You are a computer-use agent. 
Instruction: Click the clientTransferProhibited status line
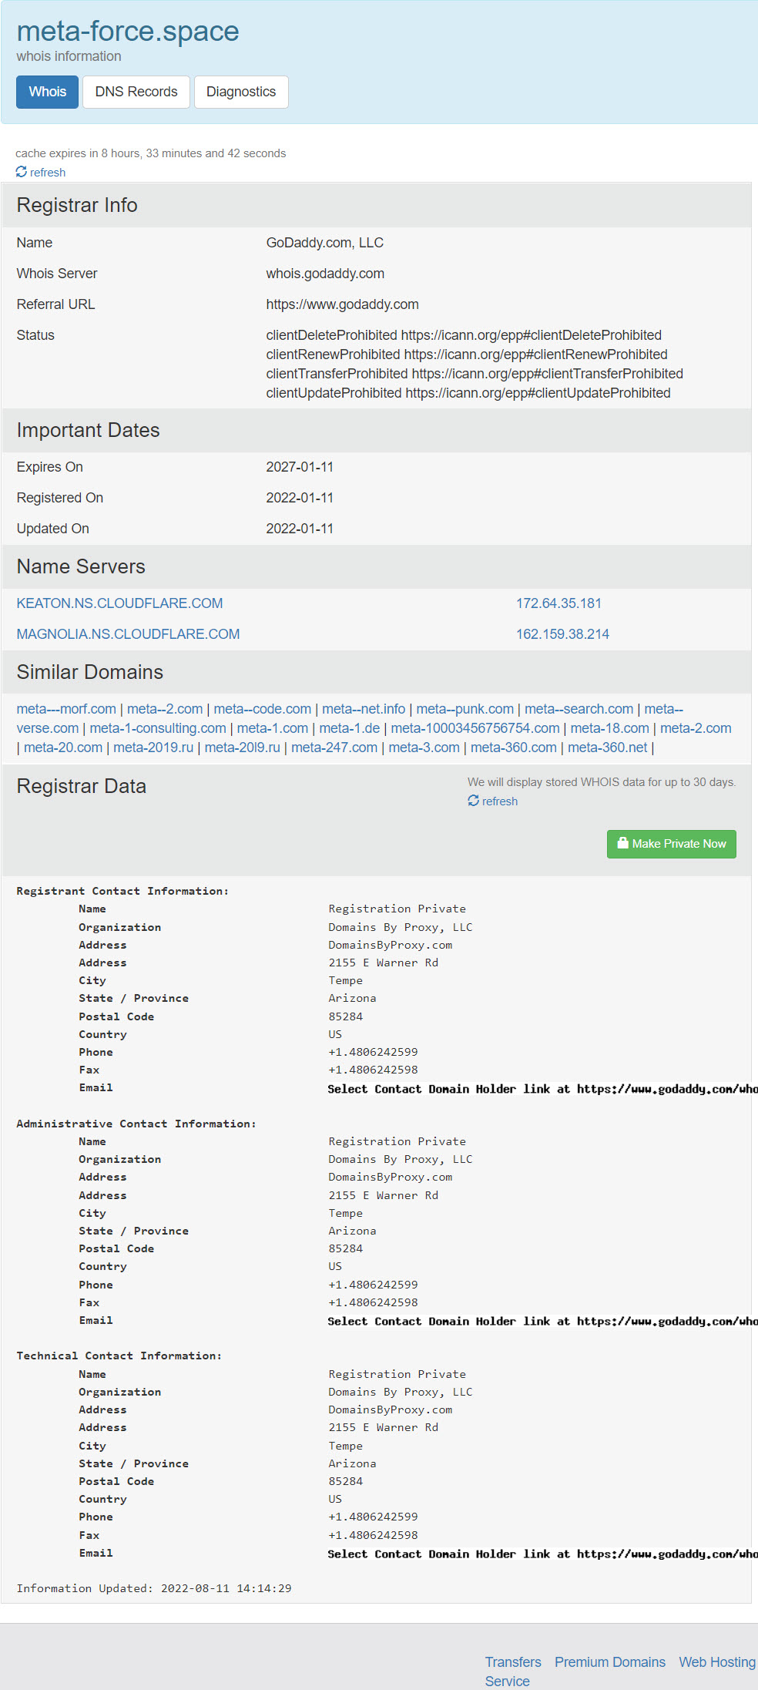tap(475, 374)
